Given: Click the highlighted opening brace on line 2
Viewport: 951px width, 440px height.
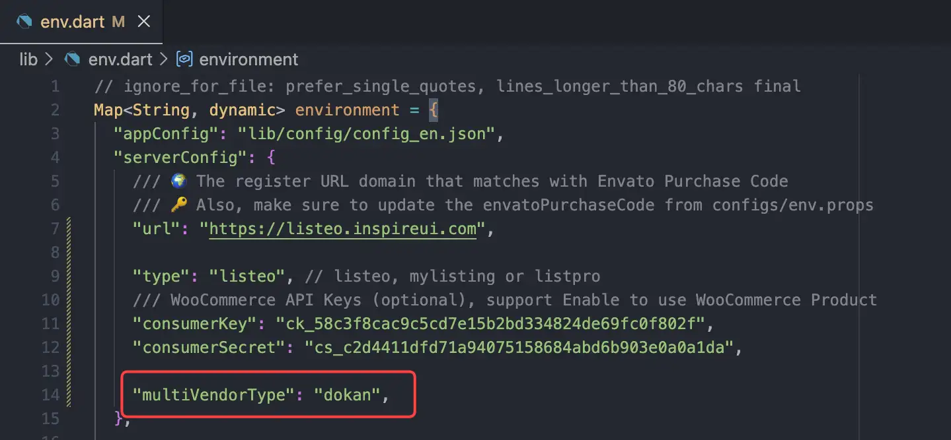Looking at the screenshot, I should [434, 110].
